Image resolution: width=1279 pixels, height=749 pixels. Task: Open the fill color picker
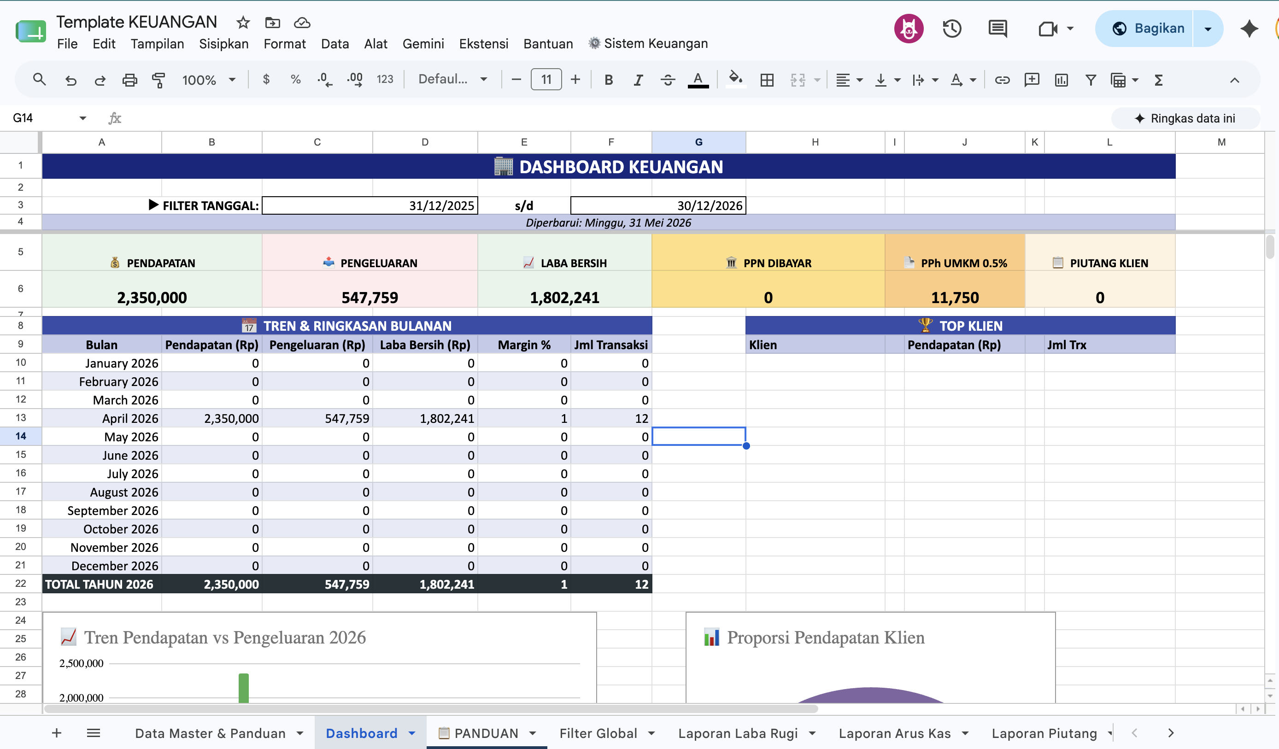(735, 80)
